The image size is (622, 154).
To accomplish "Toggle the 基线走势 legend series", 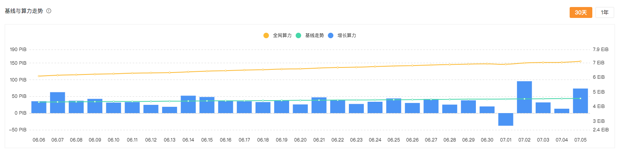I will coord(310,35).
